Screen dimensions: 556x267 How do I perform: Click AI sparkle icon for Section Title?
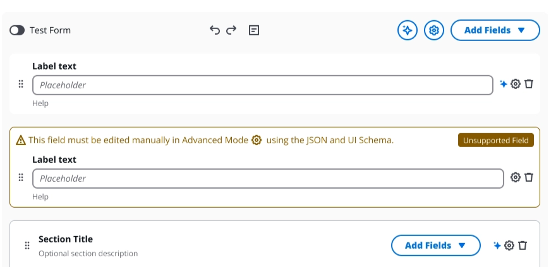click(x=497, y=246)
